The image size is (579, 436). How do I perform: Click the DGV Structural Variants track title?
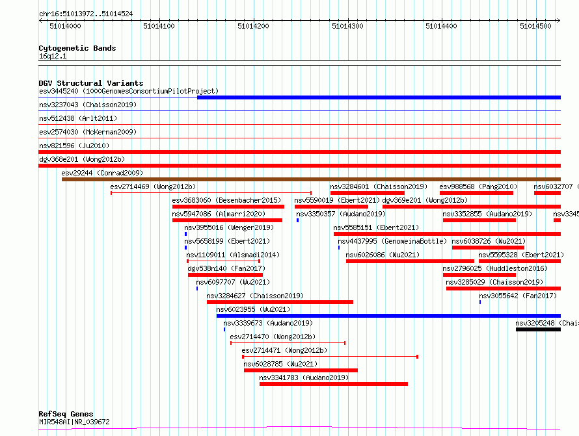pyautogui.click(x=91, y=83)
